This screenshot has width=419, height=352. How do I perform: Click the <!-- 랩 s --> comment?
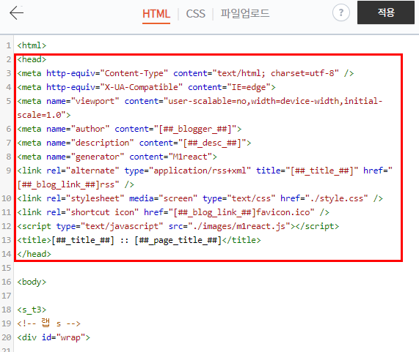coord(48,323)
